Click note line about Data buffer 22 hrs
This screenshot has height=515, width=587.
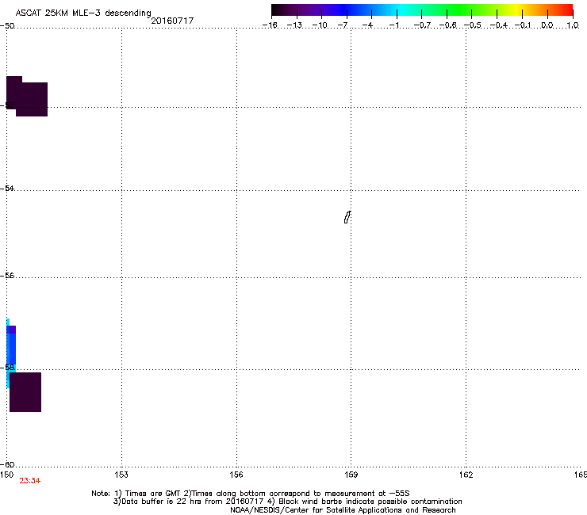(287, 502)
